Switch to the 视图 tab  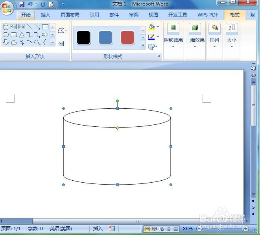[153, 15]
